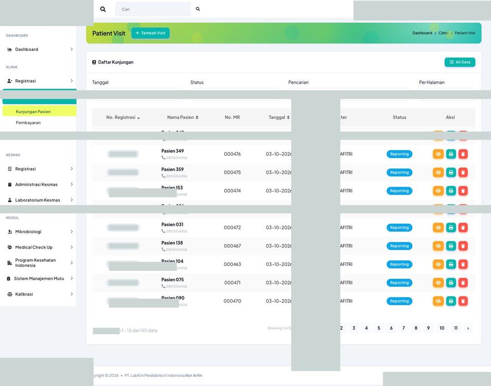
Task: Click Kesmas Registrasi clipboard icon
Action: pyautogui.click(x=10, y=169)
